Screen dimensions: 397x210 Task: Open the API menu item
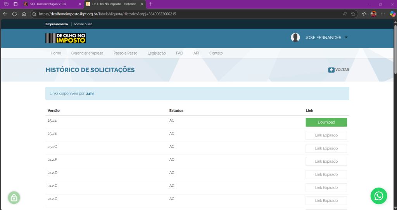tap(196, 53)
